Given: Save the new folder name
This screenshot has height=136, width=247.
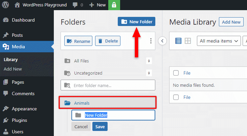Looking at the screenshot, I should pyautogui.click(x=100, y=127).
